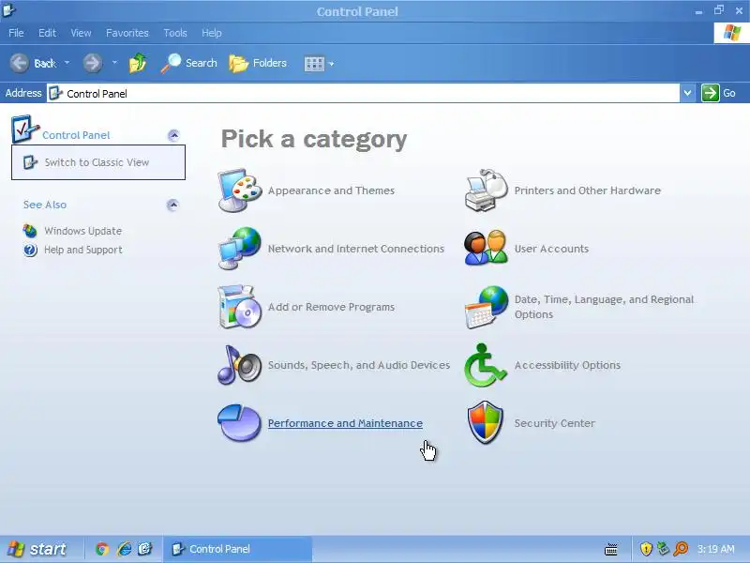Click Switch to Classic View link
This screenshot has height=563, width=750.
click(97, 162)
